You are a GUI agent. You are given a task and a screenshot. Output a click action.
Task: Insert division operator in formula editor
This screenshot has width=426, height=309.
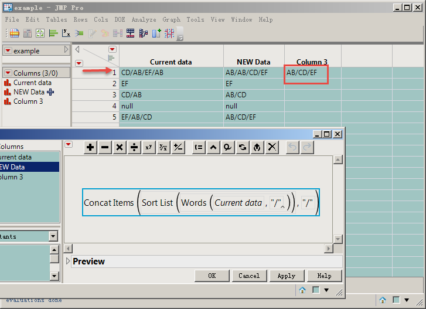point(134,147)
